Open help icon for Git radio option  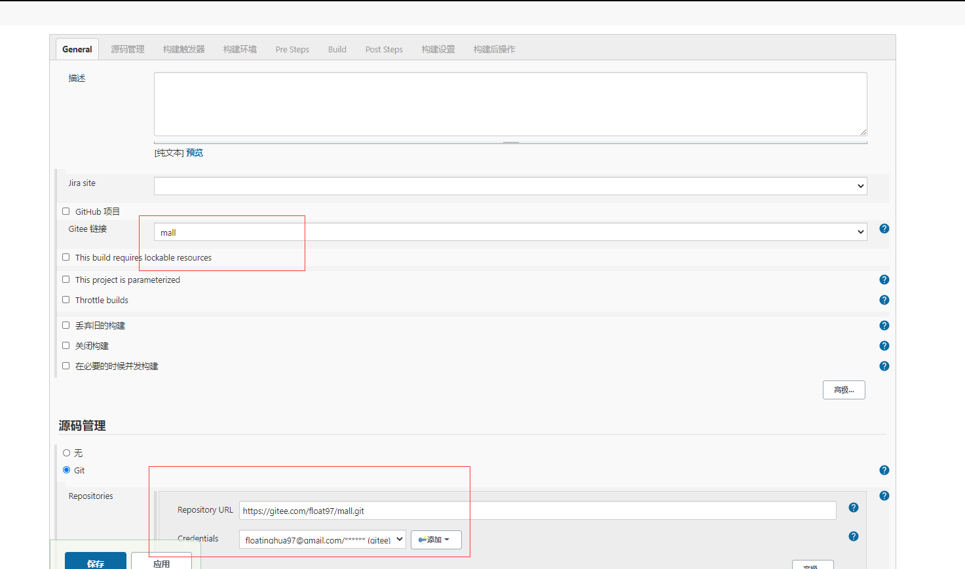(884, 470)
